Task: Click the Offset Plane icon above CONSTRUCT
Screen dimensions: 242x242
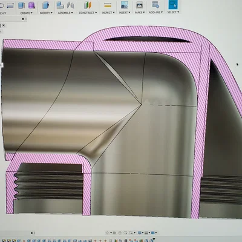Action: coord(88,5)
